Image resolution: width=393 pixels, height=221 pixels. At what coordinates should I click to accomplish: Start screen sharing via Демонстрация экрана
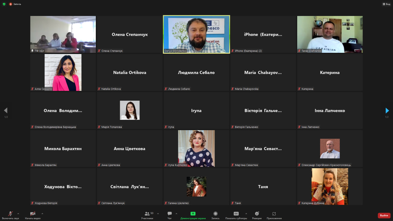click(193, 215)
